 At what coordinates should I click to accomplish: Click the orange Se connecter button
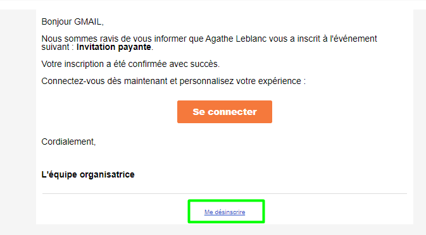[225, 112]
